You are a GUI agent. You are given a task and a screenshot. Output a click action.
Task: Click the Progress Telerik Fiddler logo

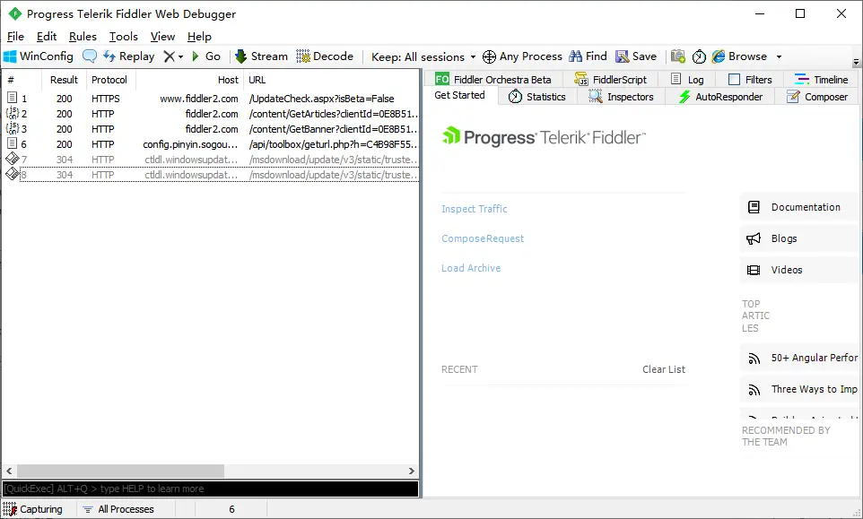pos(544,137)
